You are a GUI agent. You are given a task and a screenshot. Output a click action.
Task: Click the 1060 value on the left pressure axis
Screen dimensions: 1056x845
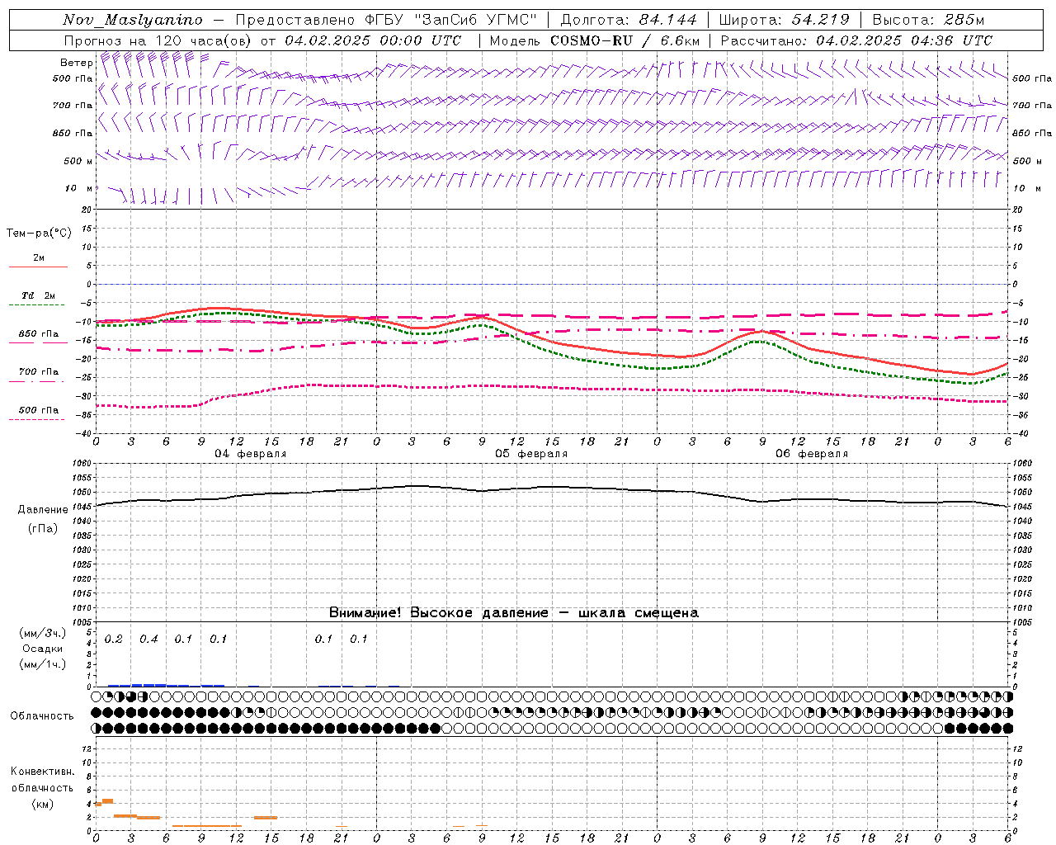pos(81,464)
